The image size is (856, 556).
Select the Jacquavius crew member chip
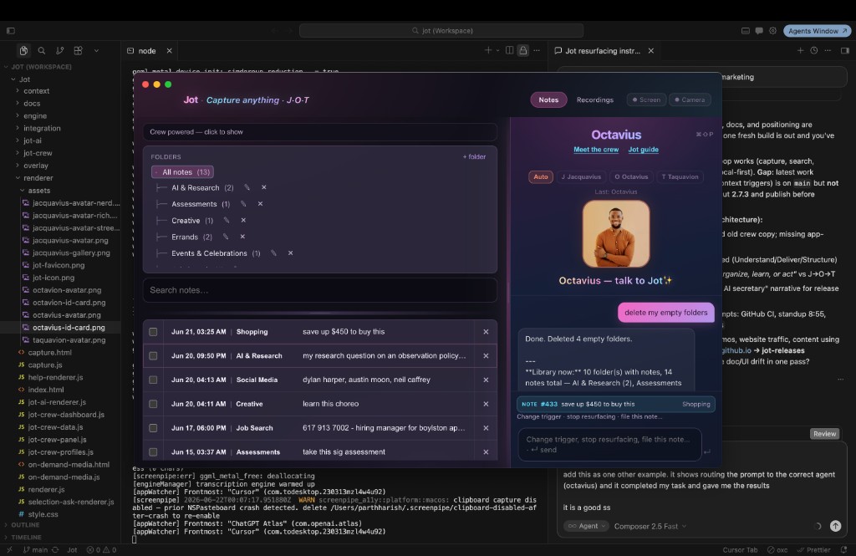click(x=581, y=176)
